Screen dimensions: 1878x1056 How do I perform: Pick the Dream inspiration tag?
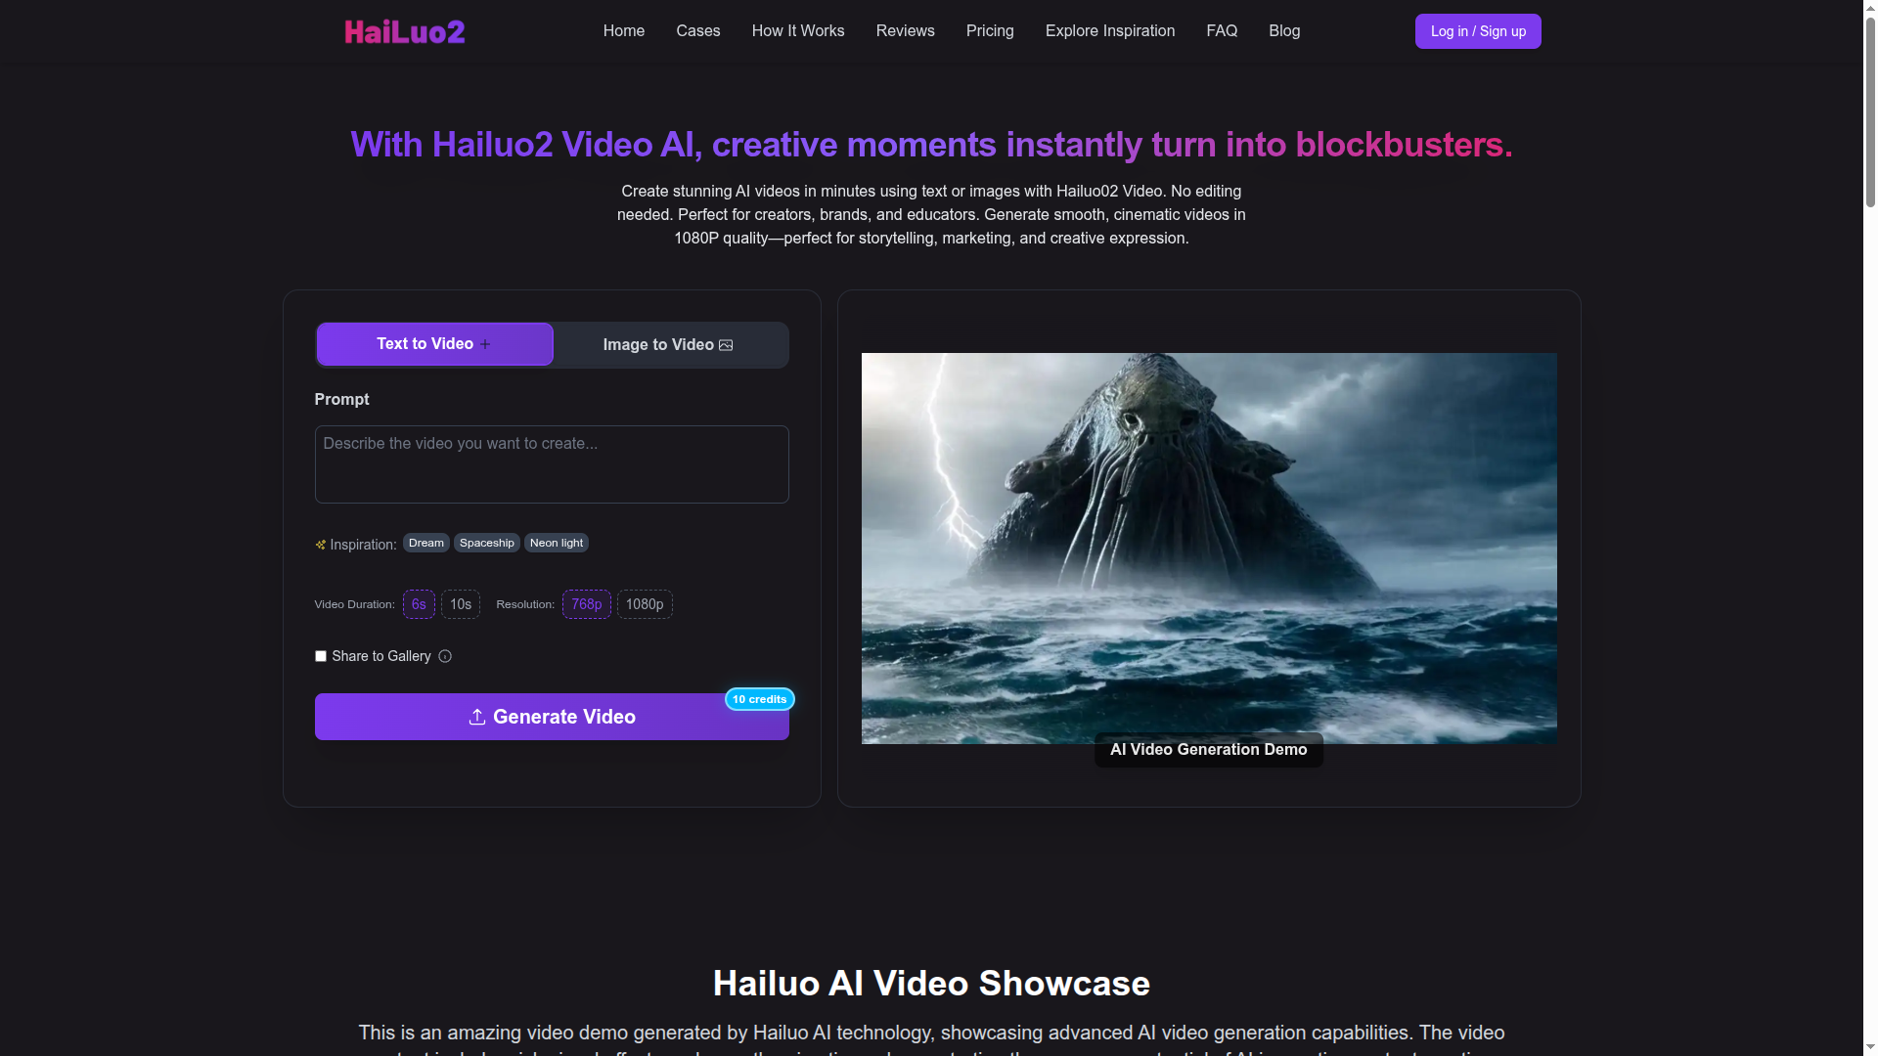pos(426,543)
